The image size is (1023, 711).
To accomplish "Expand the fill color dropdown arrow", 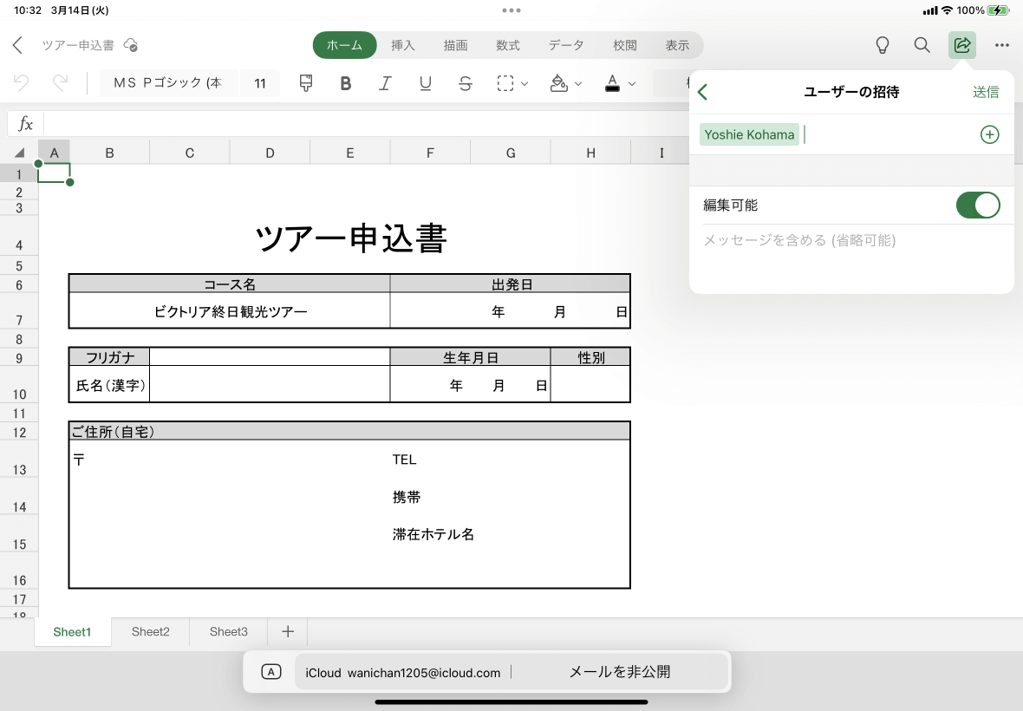I will coord(578,84).
